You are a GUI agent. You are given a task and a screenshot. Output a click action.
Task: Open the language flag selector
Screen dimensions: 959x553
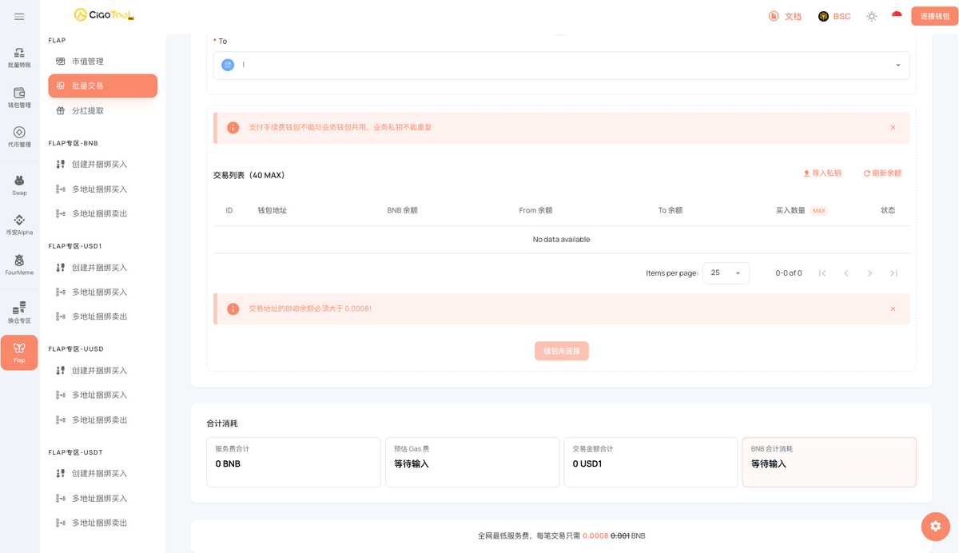[x=897, y=16]
